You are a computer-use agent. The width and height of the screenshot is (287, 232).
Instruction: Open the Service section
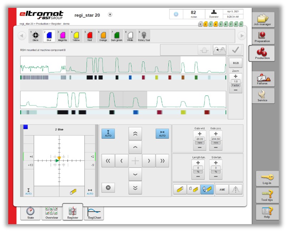click(263, 96)
